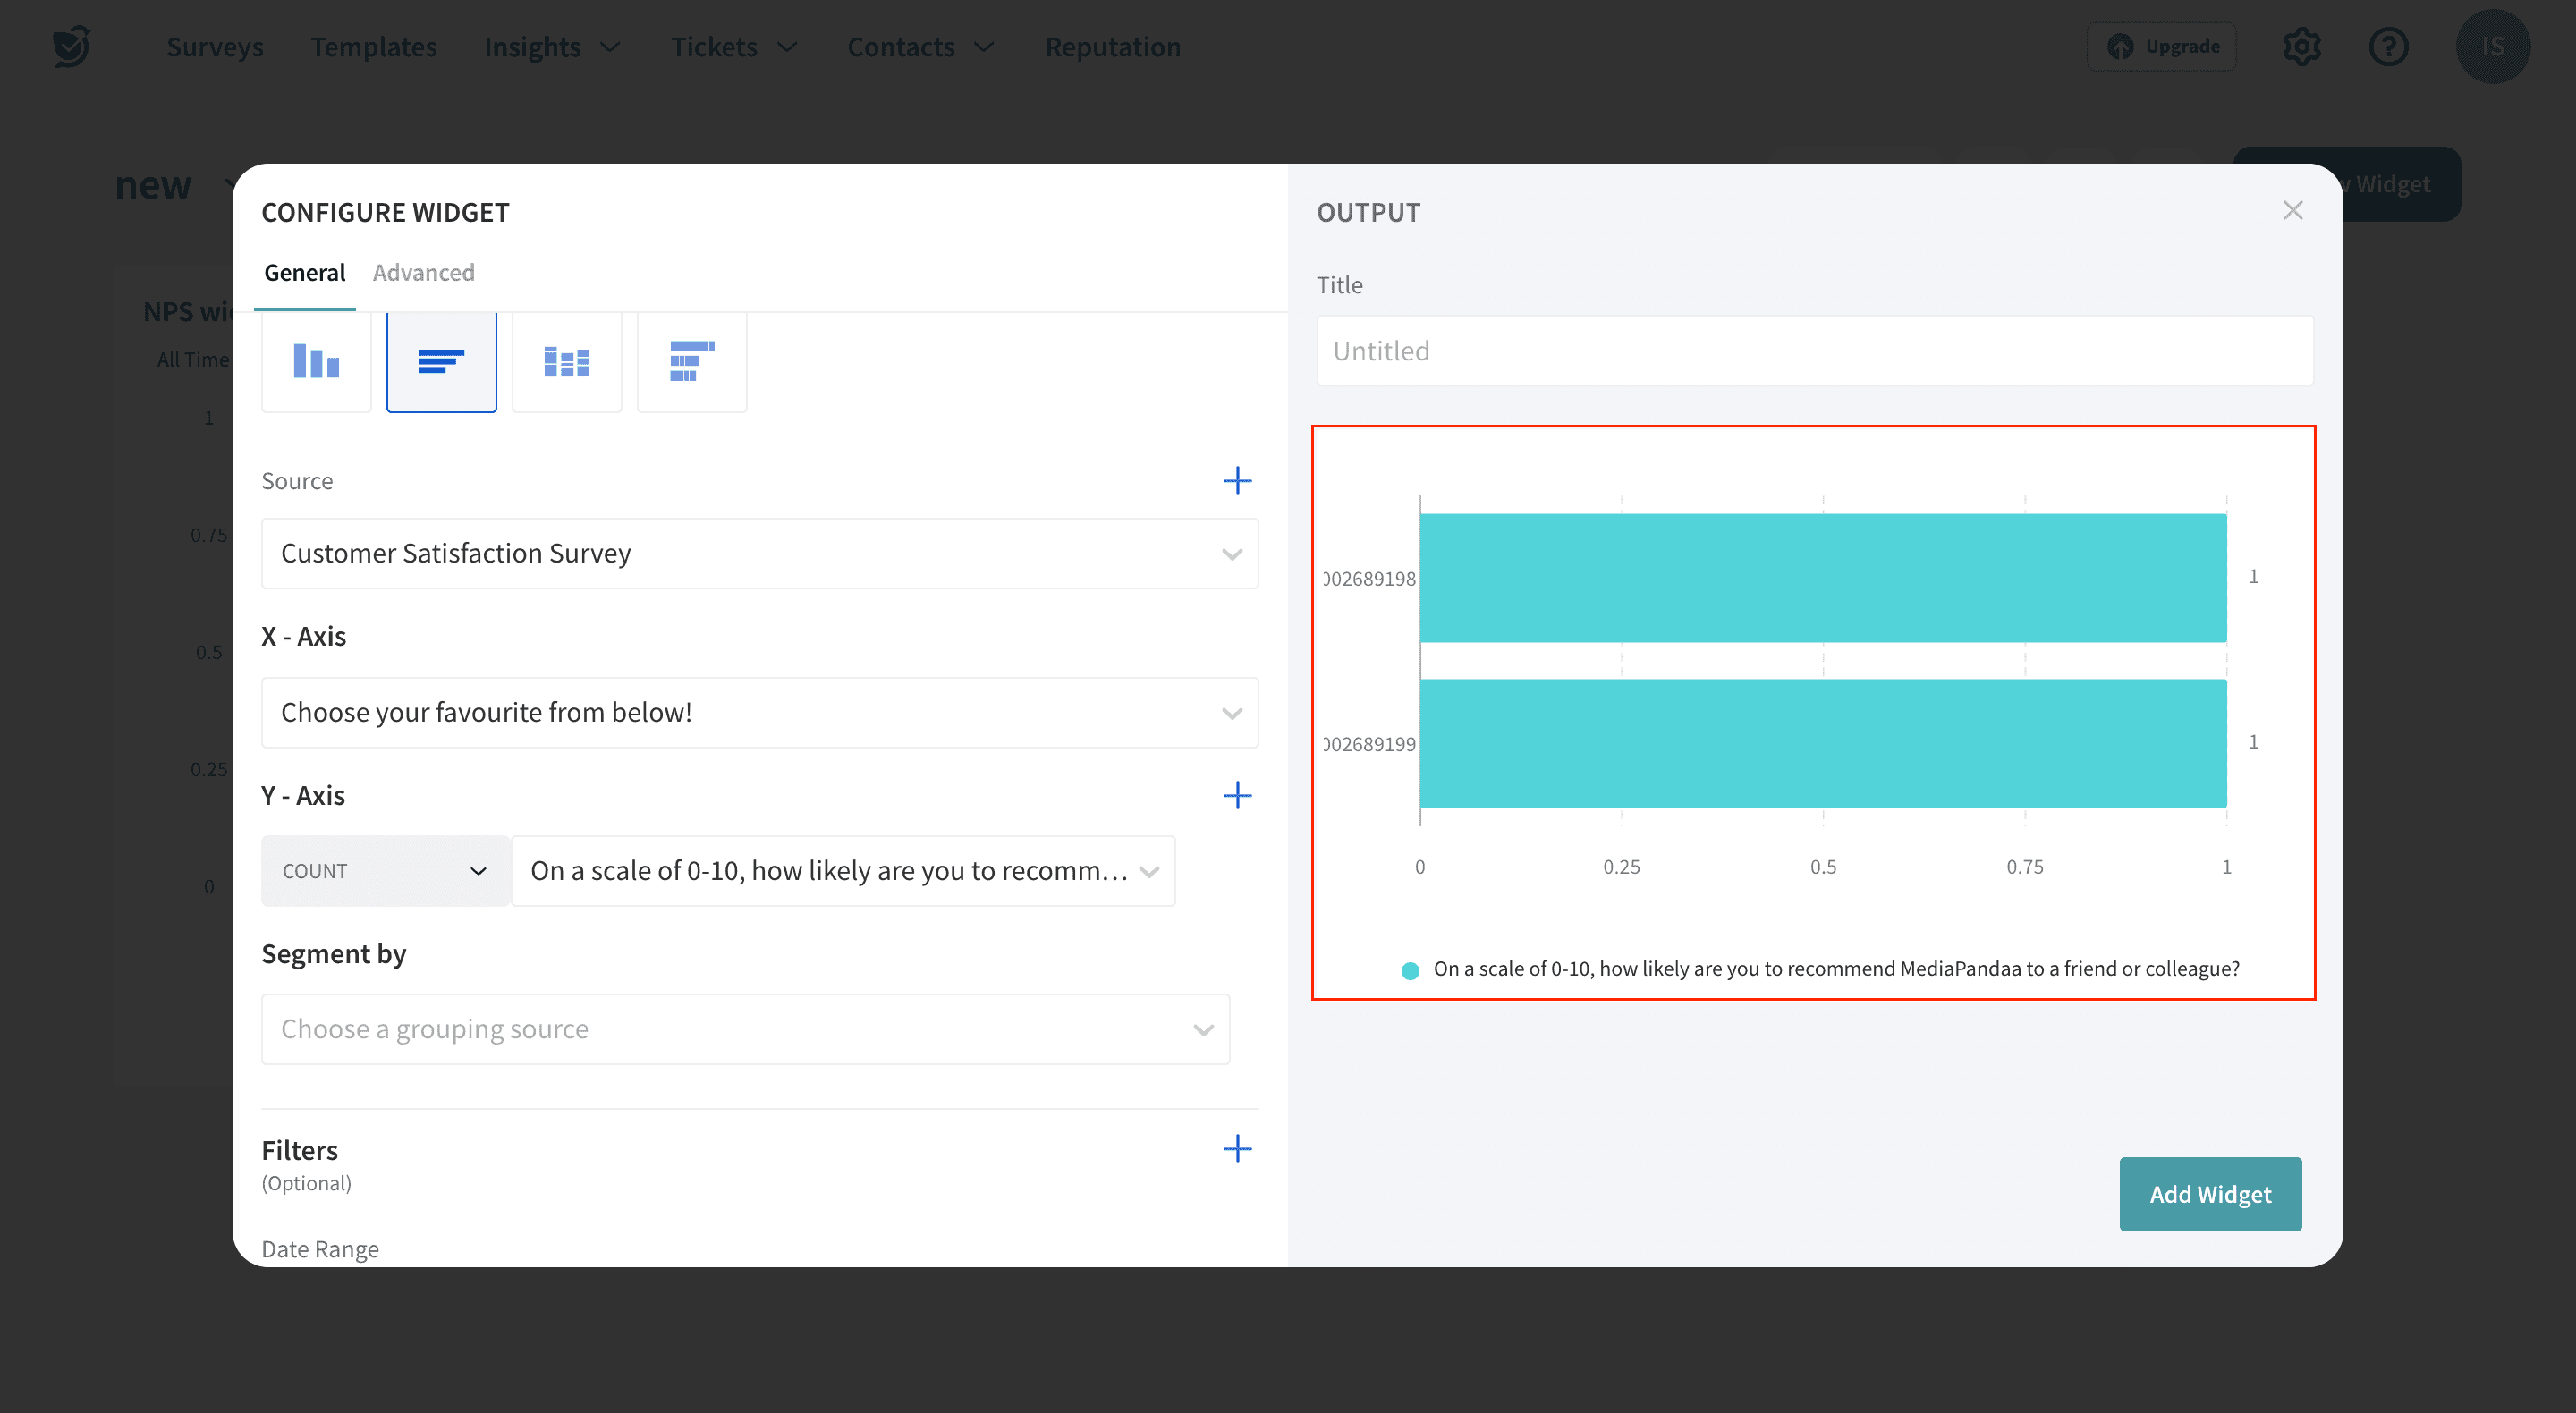
Task: Select the General tab
Action: pos(304,273)
